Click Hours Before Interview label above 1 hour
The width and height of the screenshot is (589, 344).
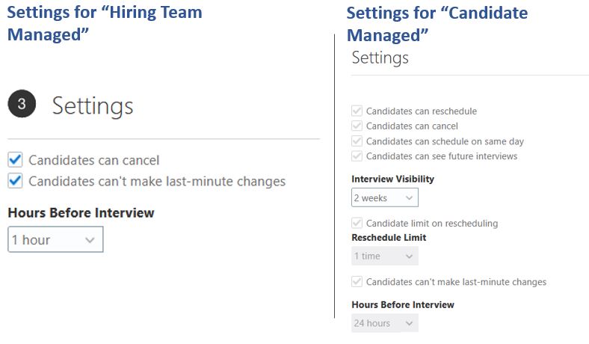81,213
